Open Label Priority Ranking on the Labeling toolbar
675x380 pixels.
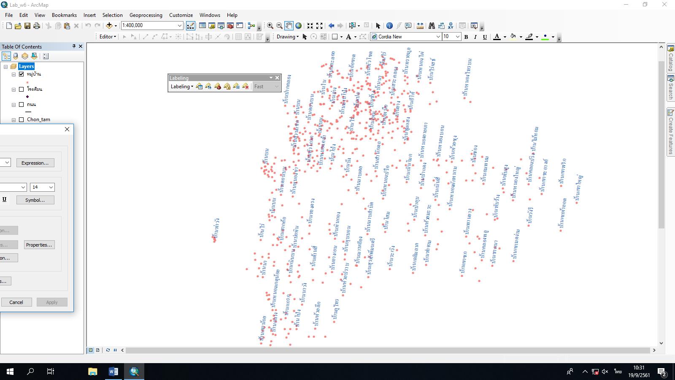208,87
